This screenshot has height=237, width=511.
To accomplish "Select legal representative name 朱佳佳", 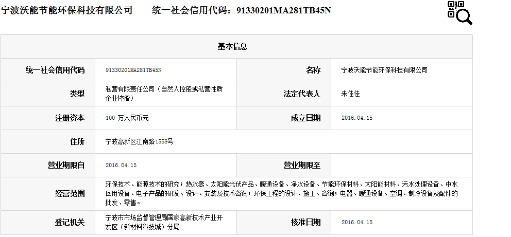I will (350, 94).
